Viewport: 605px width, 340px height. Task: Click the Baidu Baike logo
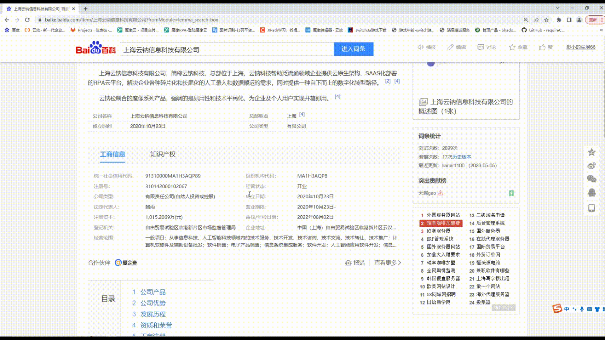(x=96, y=48)
